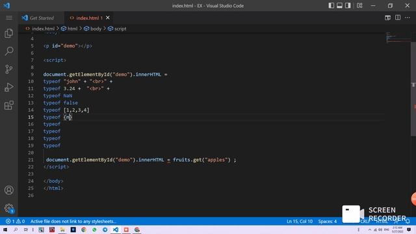Click the '[1,2,3,4]' array on line 14

tap(77, 110)
